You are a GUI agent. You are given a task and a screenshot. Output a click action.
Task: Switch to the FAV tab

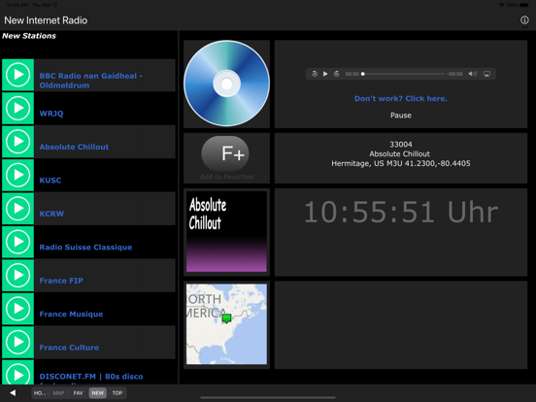coord(79,393)
